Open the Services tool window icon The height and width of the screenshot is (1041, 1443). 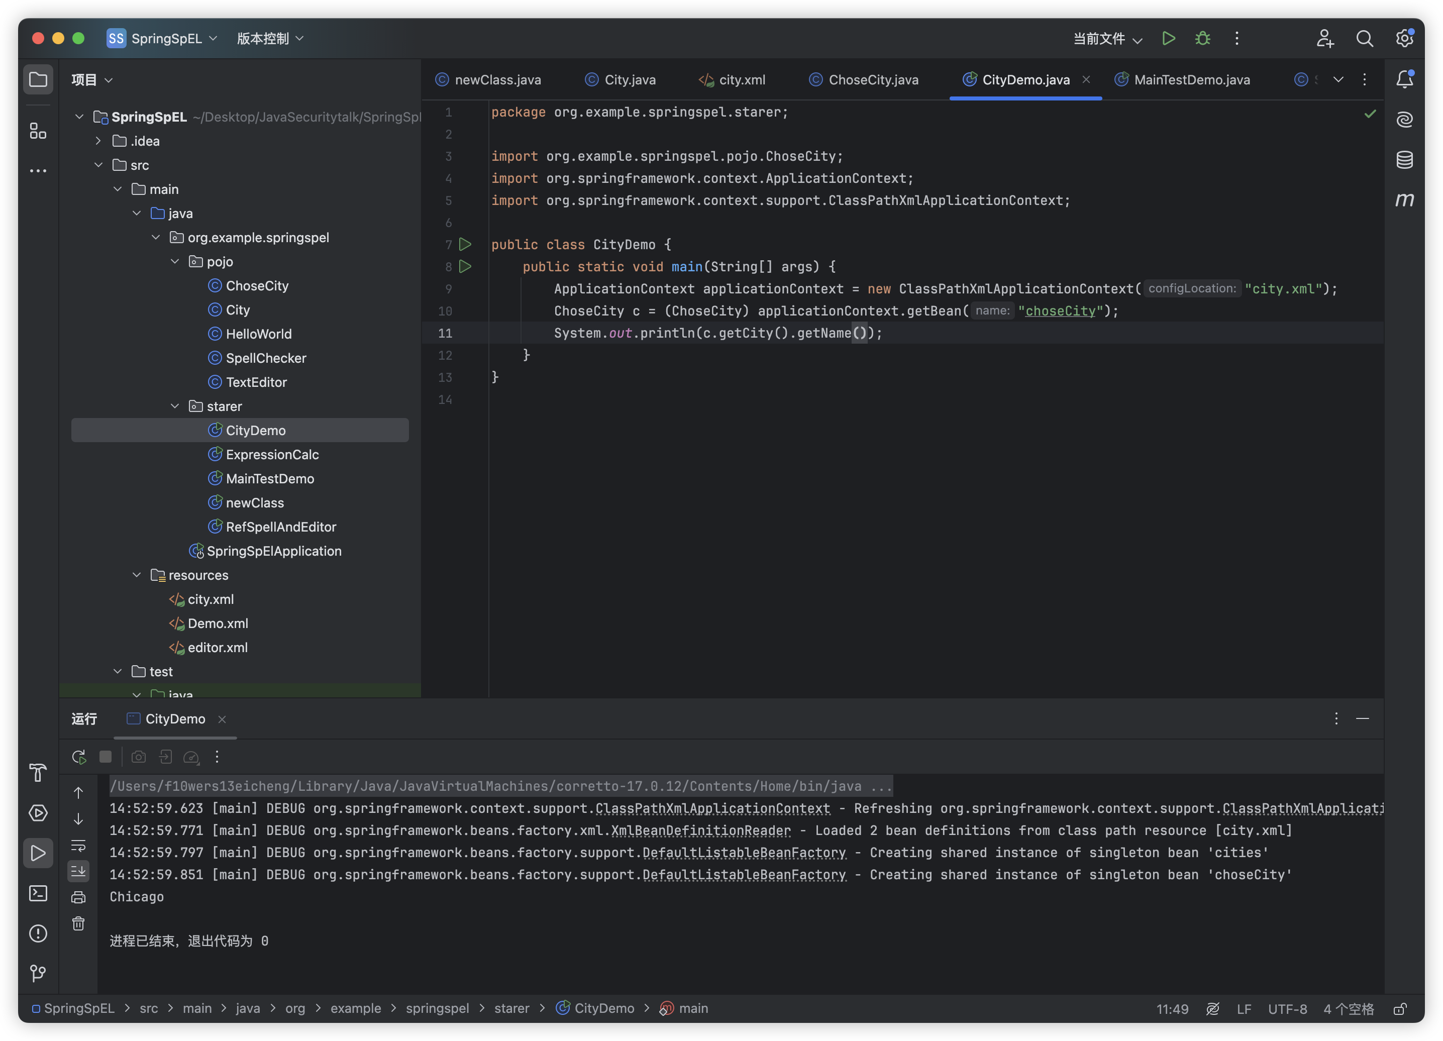(x=38, y=812)
